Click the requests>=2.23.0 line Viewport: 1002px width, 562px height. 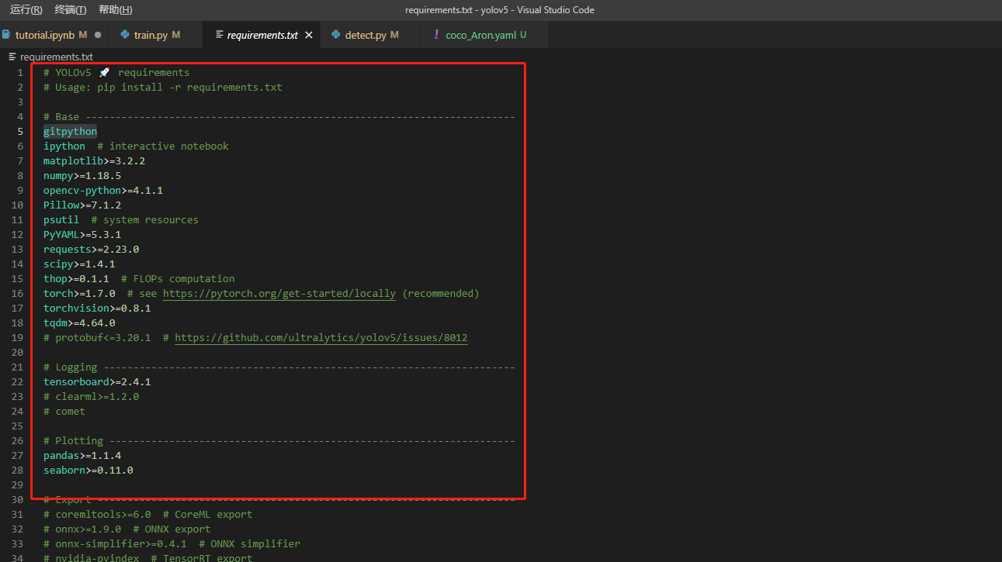[x=91, y=250]
